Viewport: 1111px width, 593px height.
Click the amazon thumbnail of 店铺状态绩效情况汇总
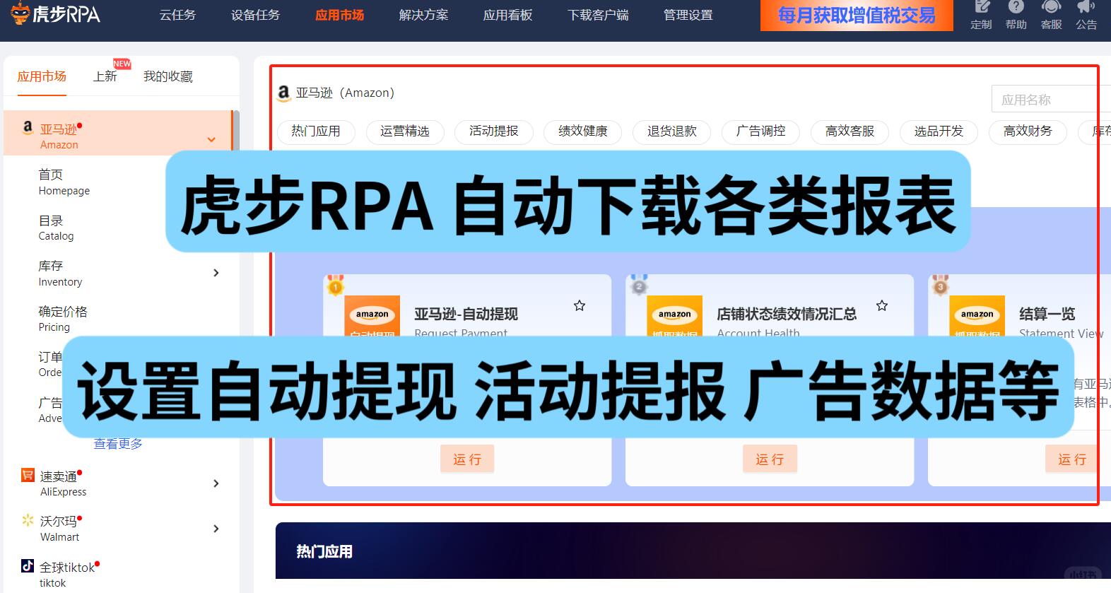675,315
